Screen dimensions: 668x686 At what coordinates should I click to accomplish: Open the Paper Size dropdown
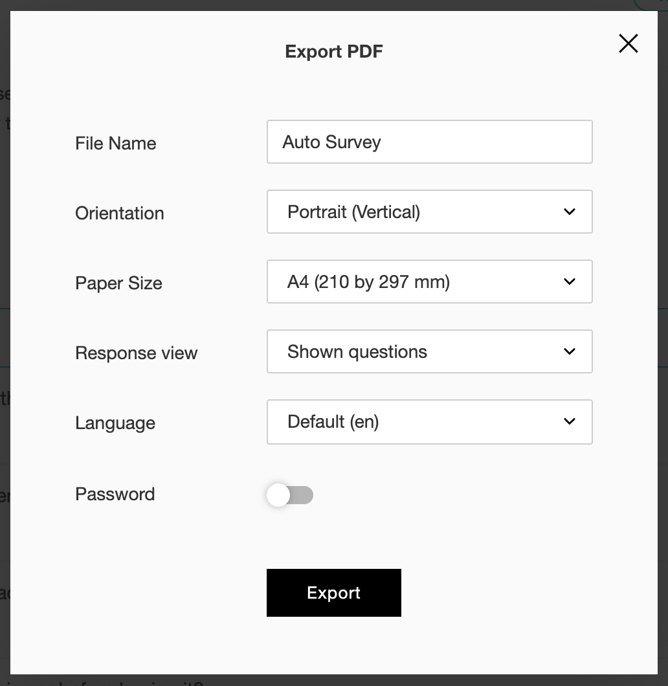pyautogui.click(x=429, y=282)
